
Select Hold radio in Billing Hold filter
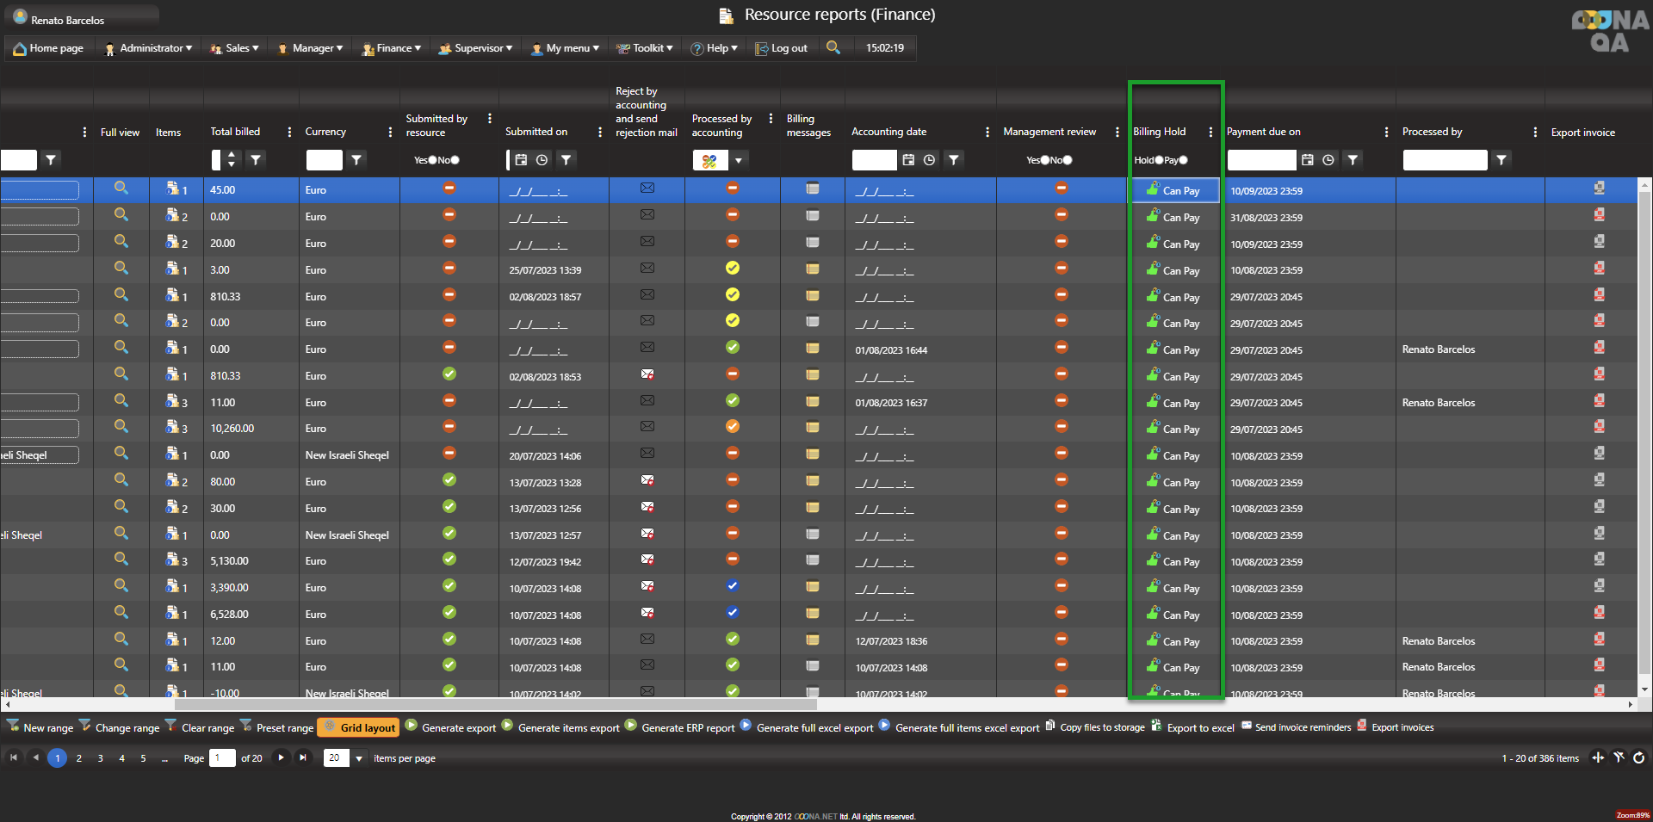coord(1159,160)
